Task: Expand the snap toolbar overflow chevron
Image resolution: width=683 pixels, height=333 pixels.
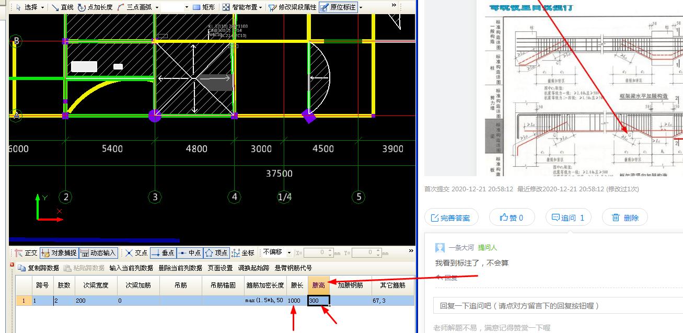Action: click(412, 251)
